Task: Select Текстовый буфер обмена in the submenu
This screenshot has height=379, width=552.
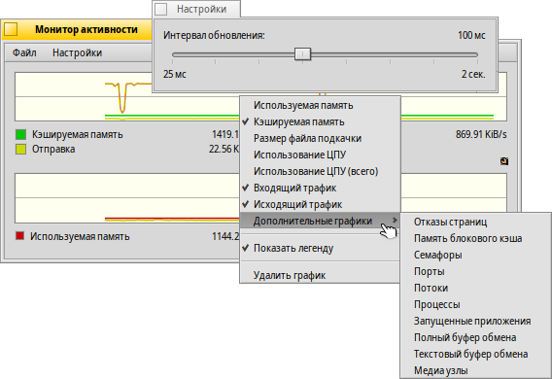Action: pos(475,354)
